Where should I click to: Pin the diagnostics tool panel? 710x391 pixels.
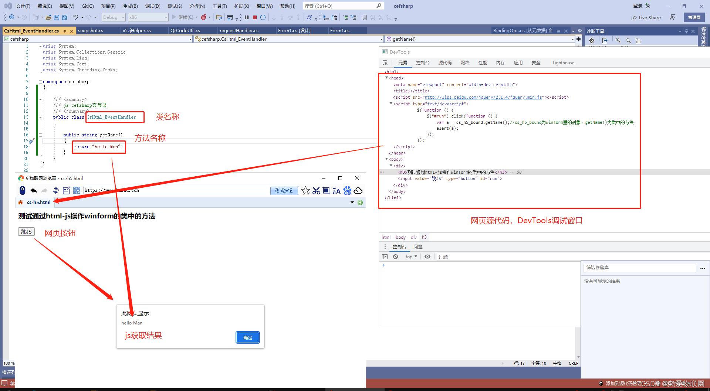687,31
